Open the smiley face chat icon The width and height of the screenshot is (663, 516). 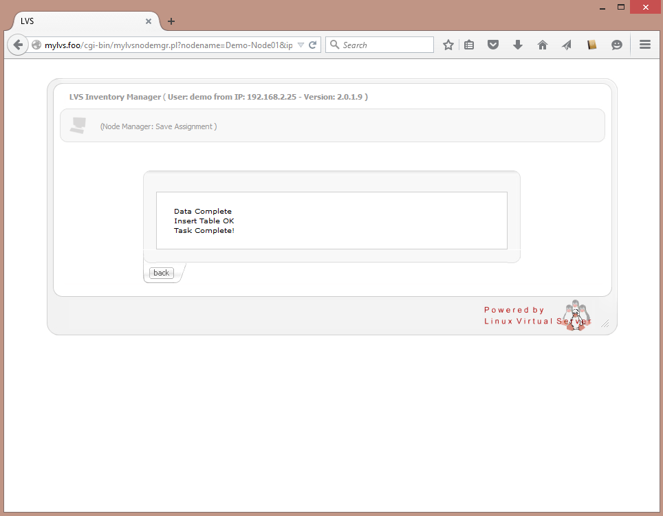pos(617,45)
